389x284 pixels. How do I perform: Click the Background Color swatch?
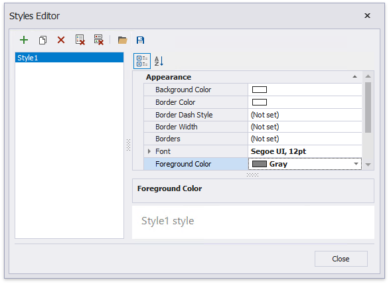[260, 90]
